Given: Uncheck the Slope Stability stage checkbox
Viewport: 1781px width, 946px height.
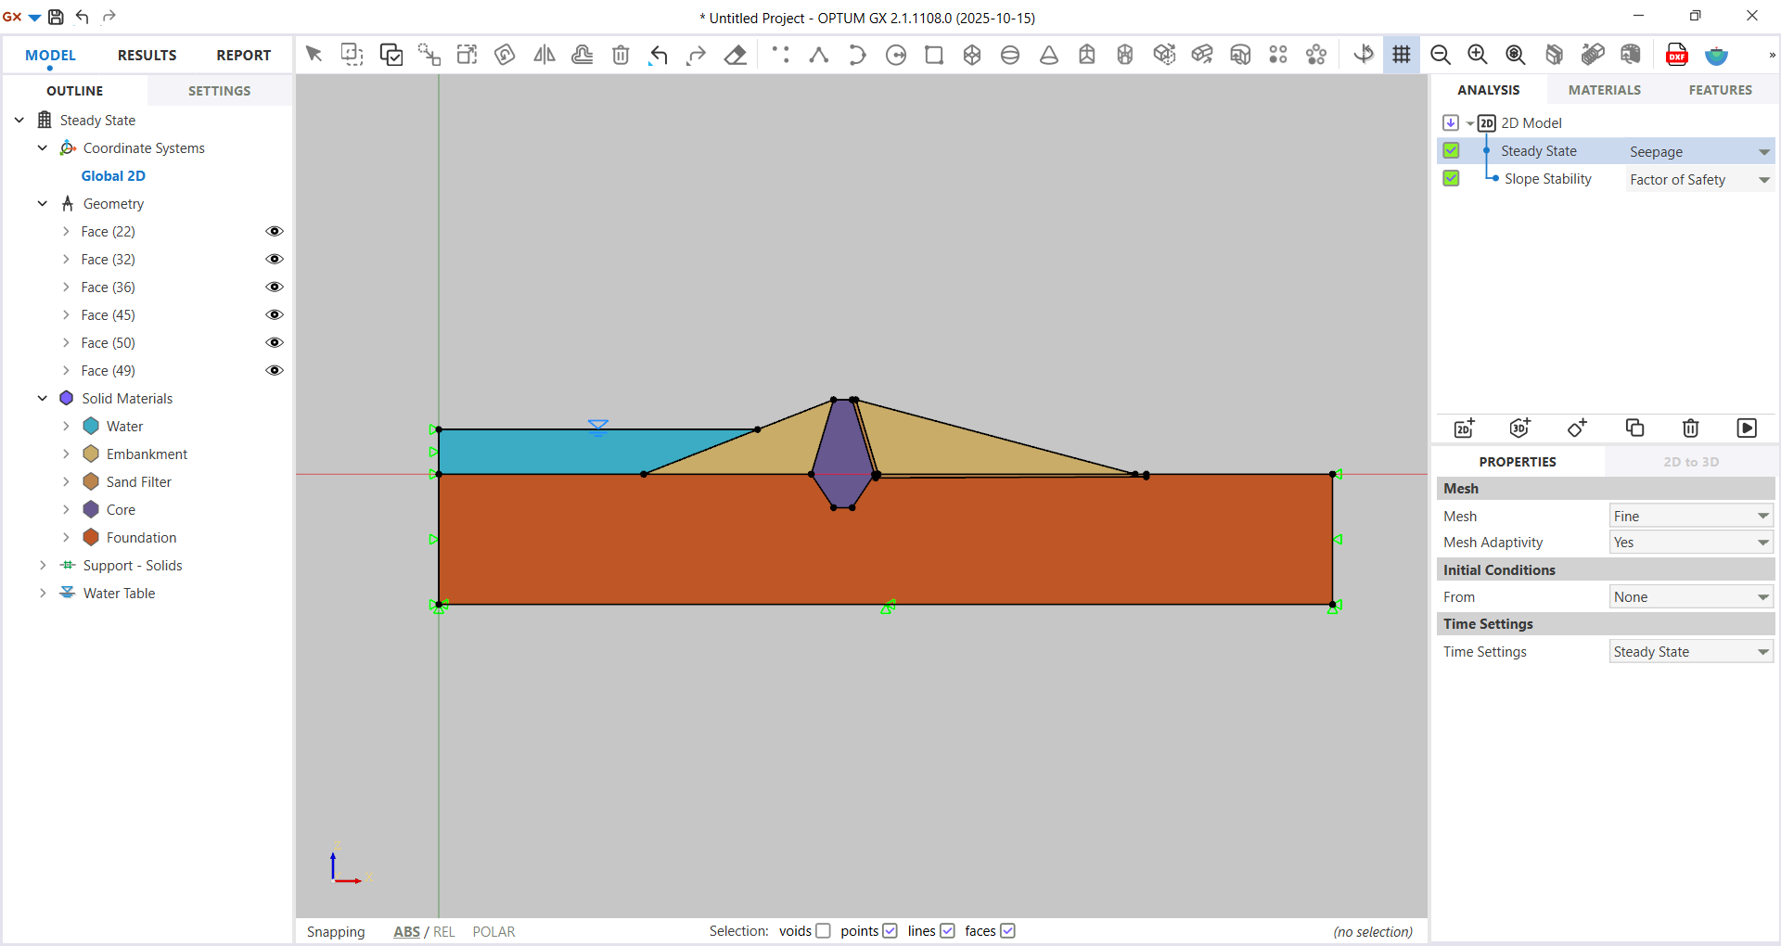Looking at the screenshot, I should coord(1451,178).
